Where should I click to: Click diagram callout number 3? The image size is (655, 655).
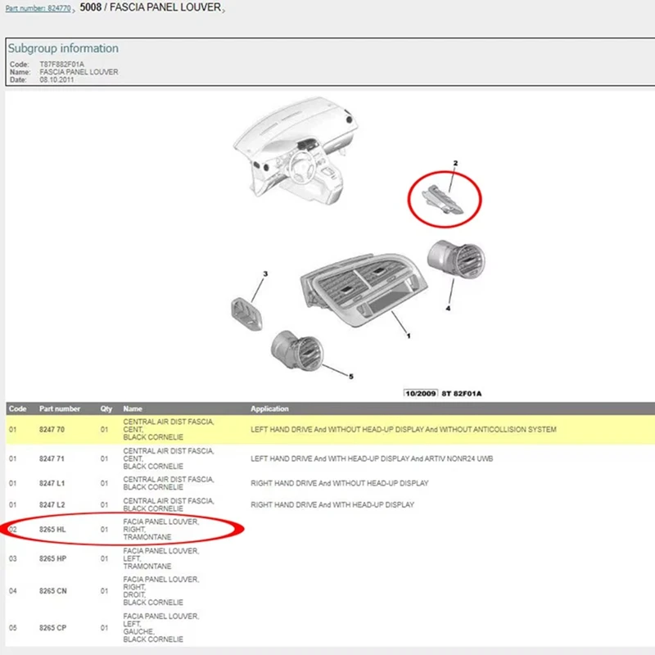[x=265, y=273]
